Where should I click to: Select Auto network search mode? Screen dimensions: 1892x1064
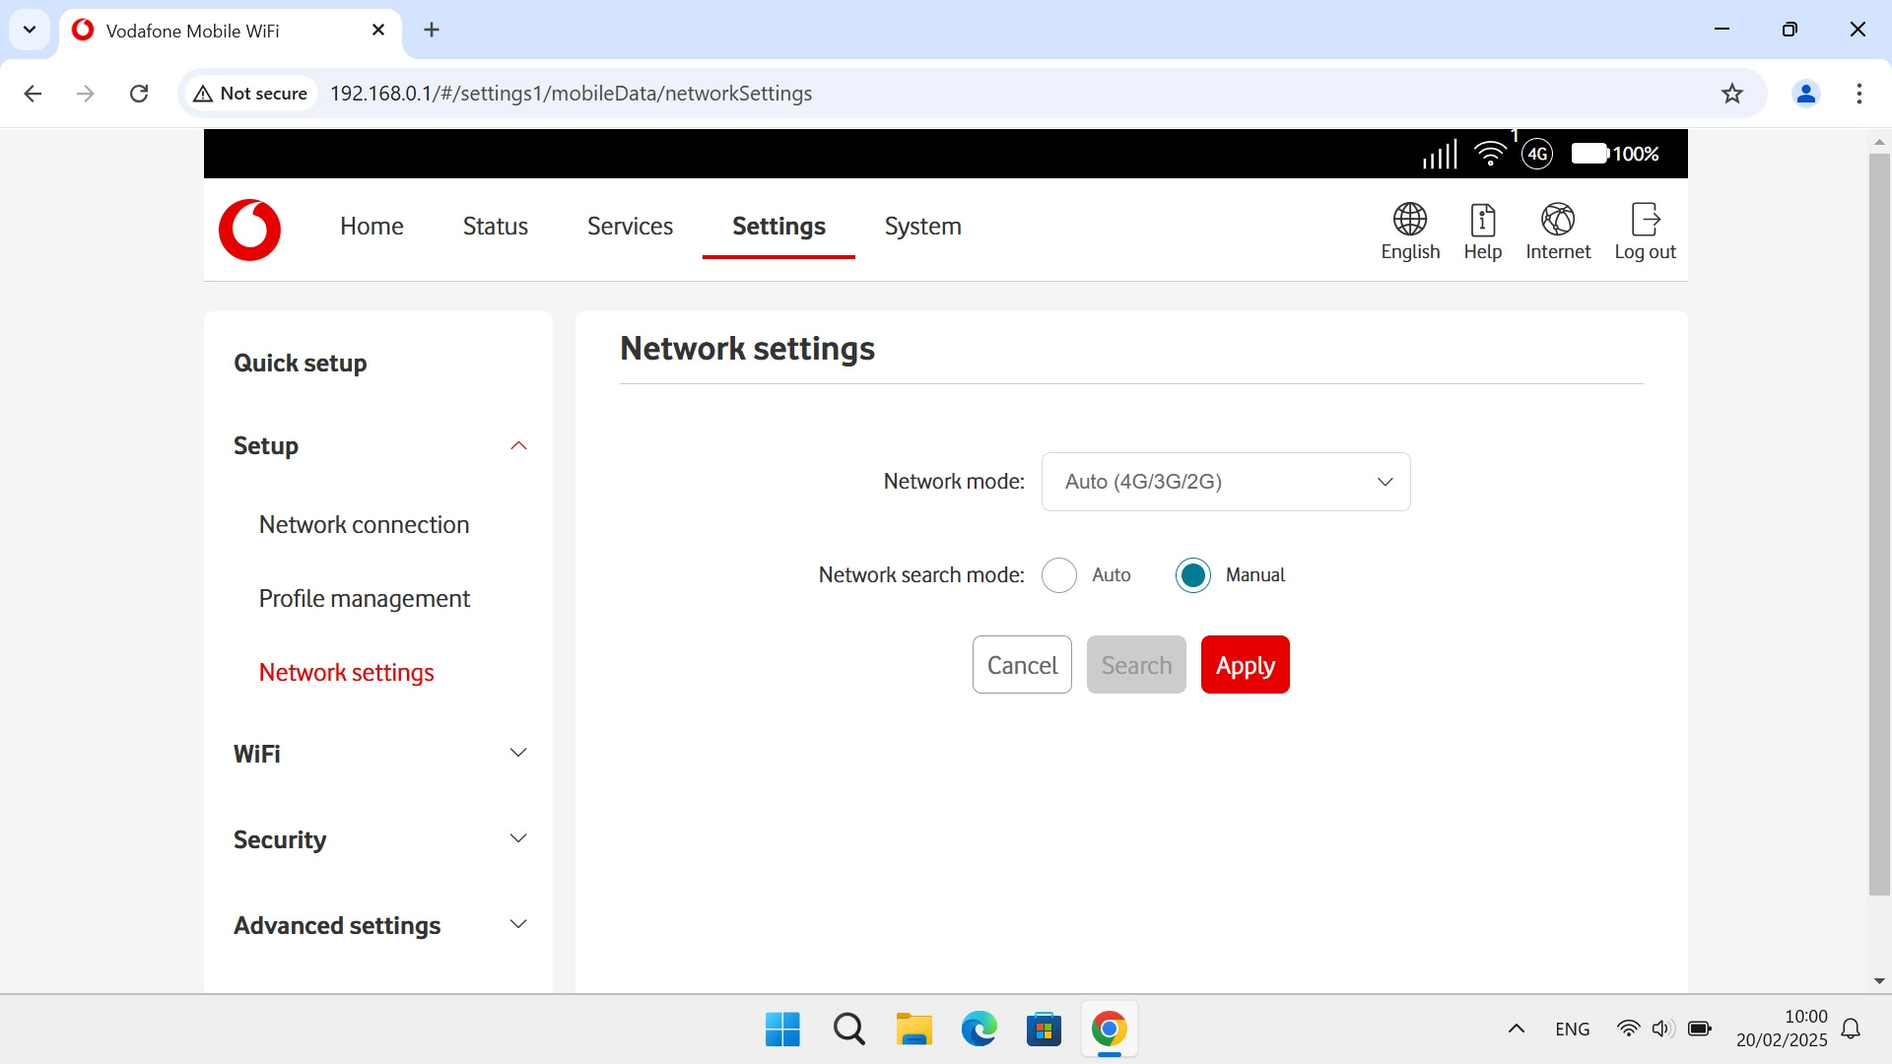tap(1059, 575)
